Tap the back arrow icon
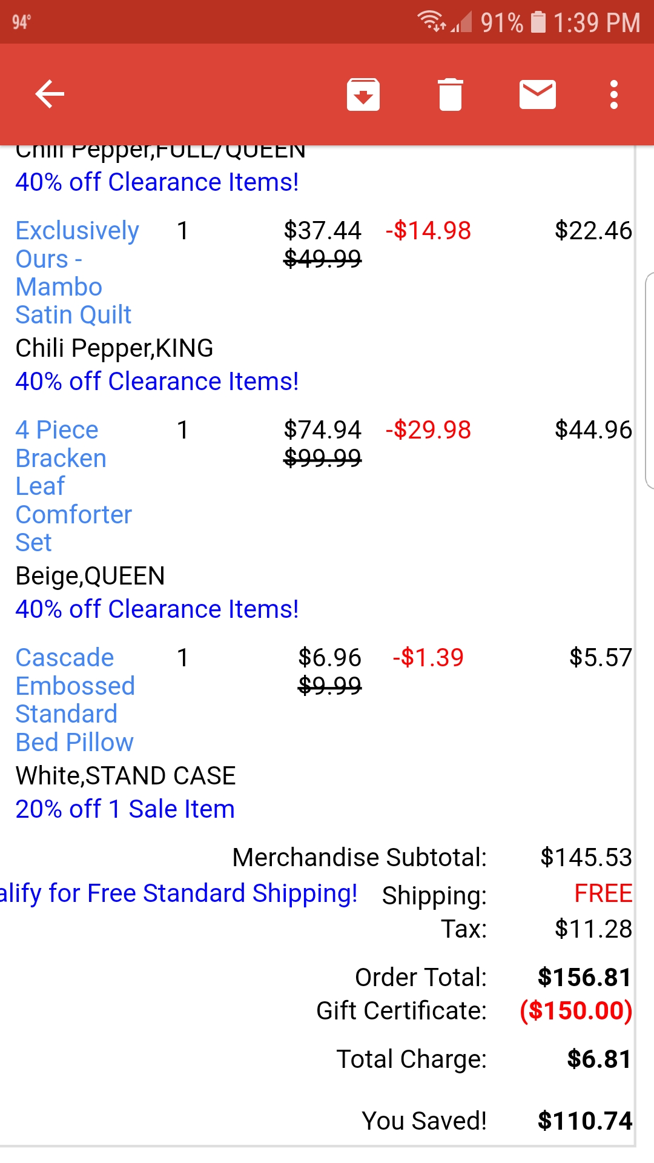 [x=50, y=94]
